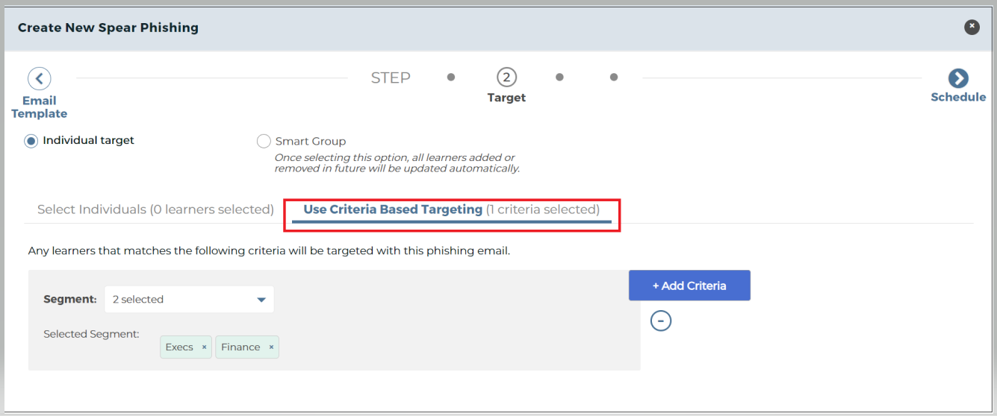Remove criteria with the minus circle

661,321
